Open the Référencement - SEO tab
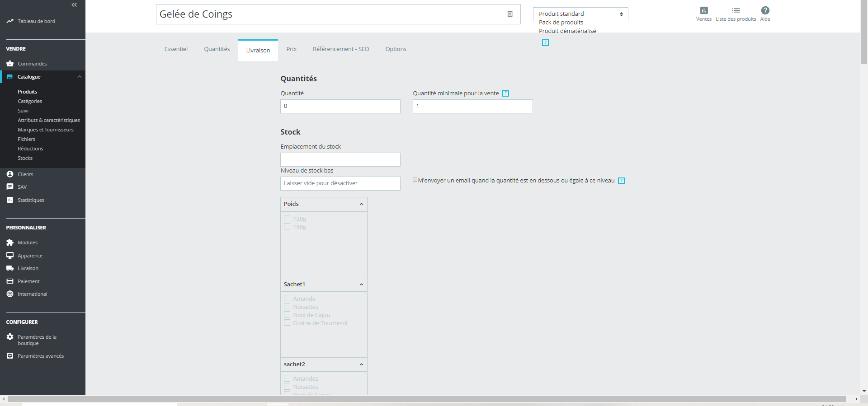This screenshot has width=868, height=406. [341, 49]
